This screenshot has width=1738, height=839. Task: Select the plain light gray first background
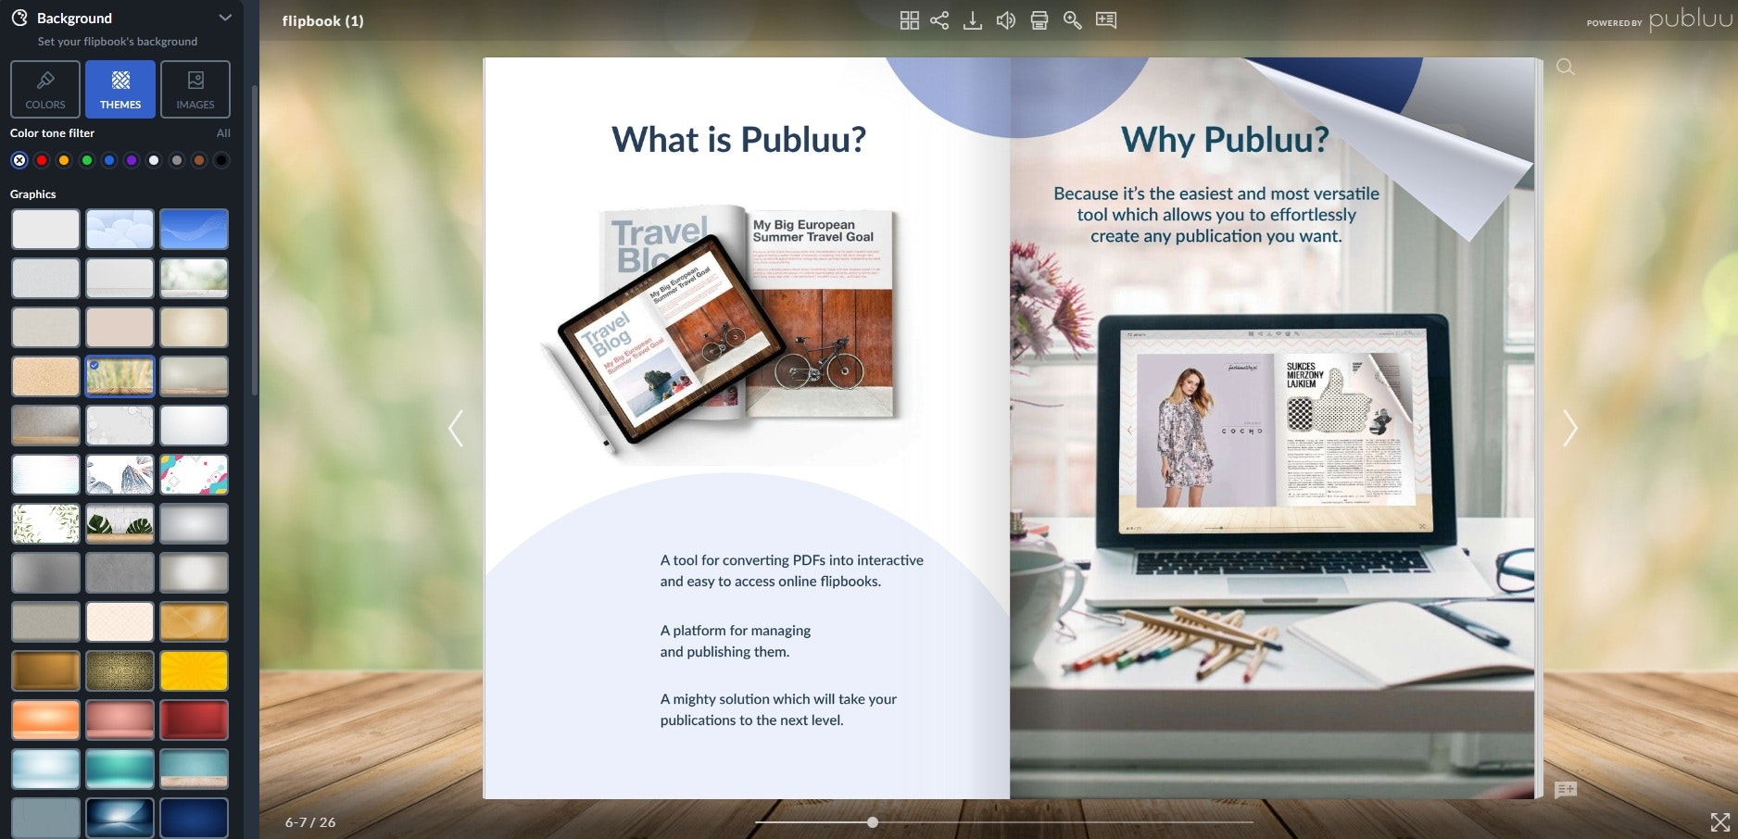[x=45, y=229]
